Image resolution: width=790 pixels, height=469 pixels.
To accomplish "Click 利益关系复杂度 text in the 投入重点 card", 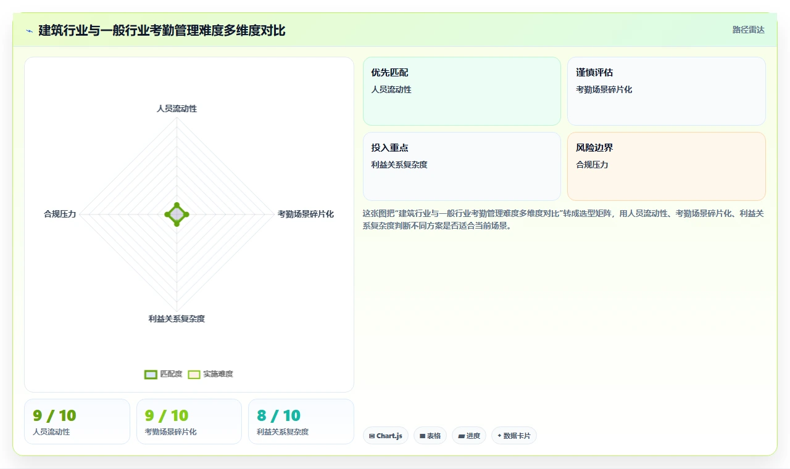I will [x=399, y=165].
